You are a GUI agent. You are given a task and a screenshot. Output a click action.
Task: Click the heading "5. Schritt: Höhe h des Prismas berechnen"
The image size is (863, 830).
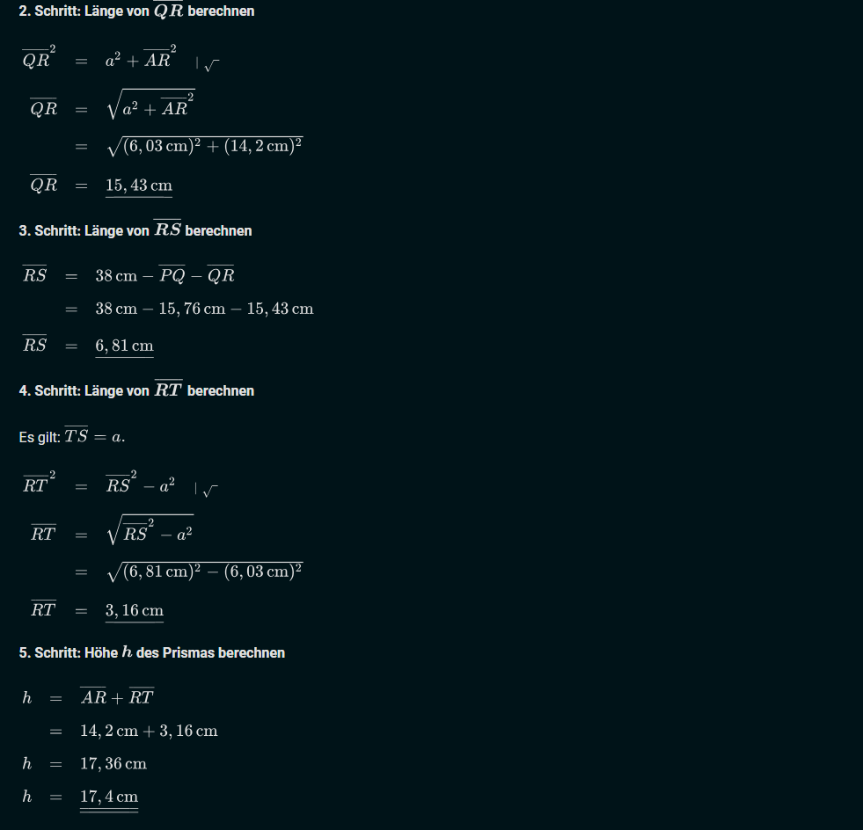152,652
